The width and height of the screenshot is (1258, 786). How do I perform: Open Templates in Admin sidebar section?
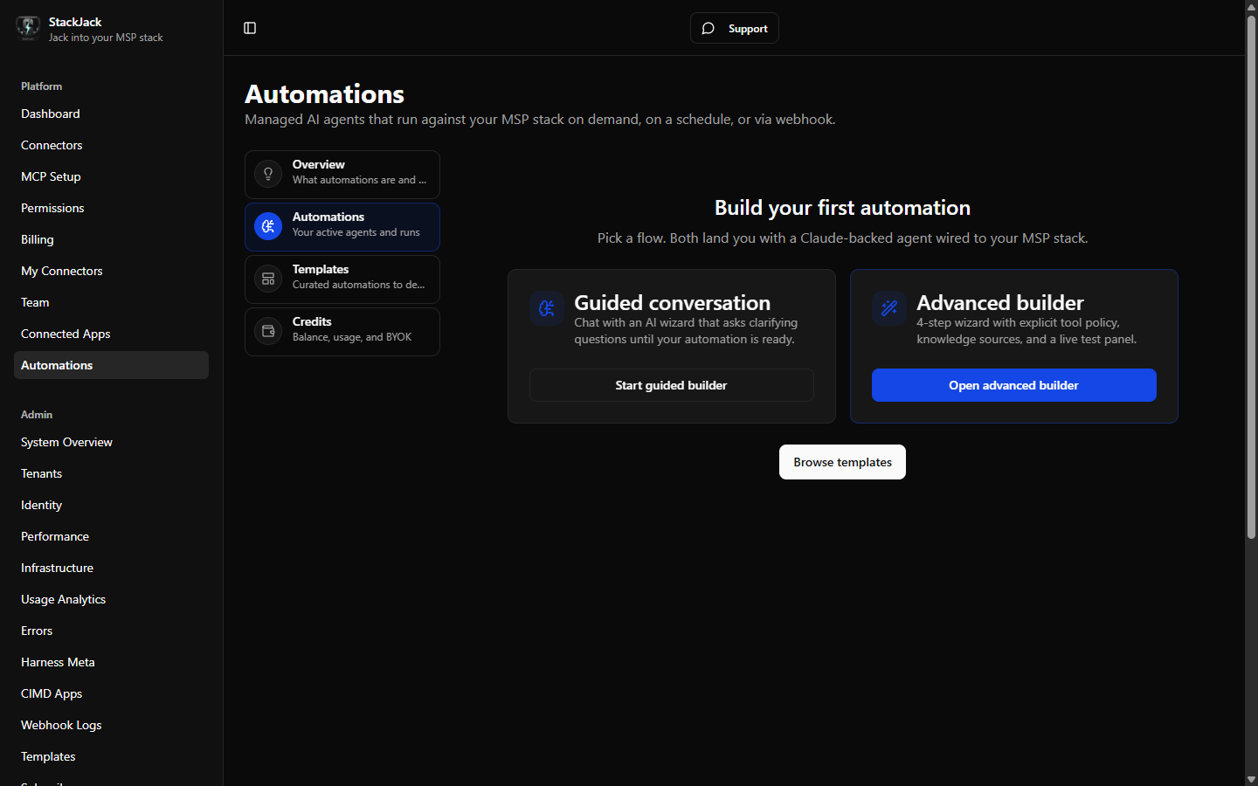pyautogui.click(x=111, y=756)
